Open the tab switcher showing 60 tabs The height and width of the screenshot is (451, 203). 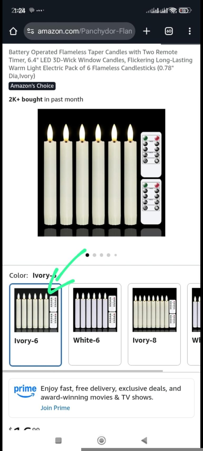pos(169,31)
